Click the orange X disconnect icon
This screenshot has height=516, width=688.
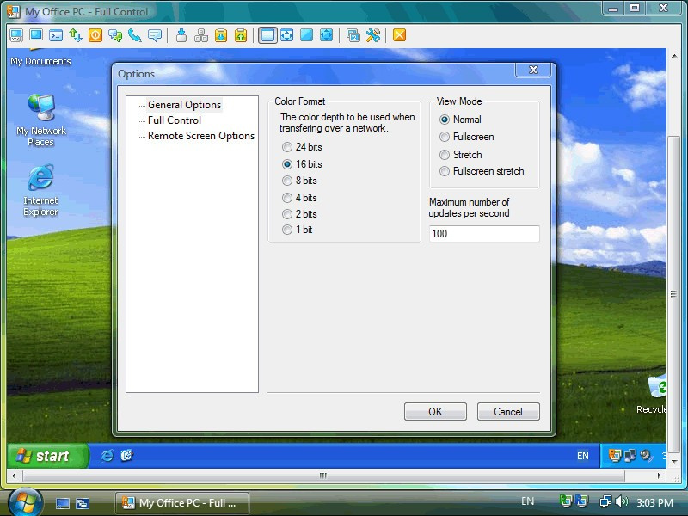point(399,35)
